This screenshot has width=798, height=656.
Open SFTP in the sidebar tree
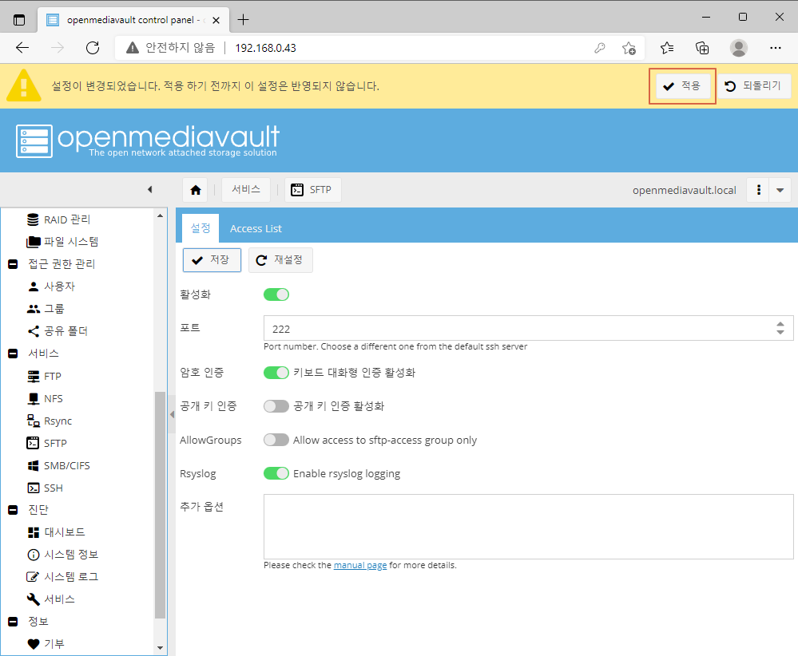(x=47, y=444)
